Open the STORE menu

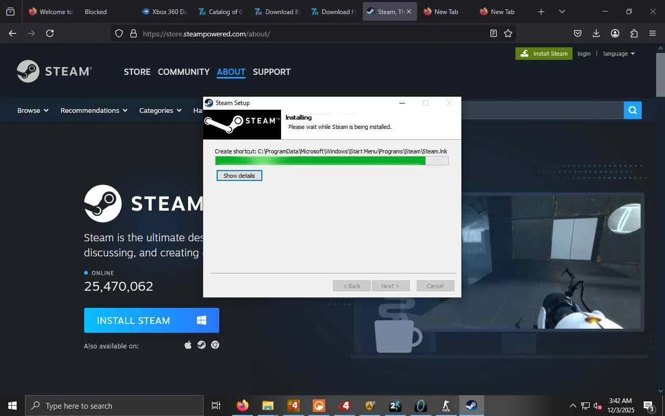point(137,72)
